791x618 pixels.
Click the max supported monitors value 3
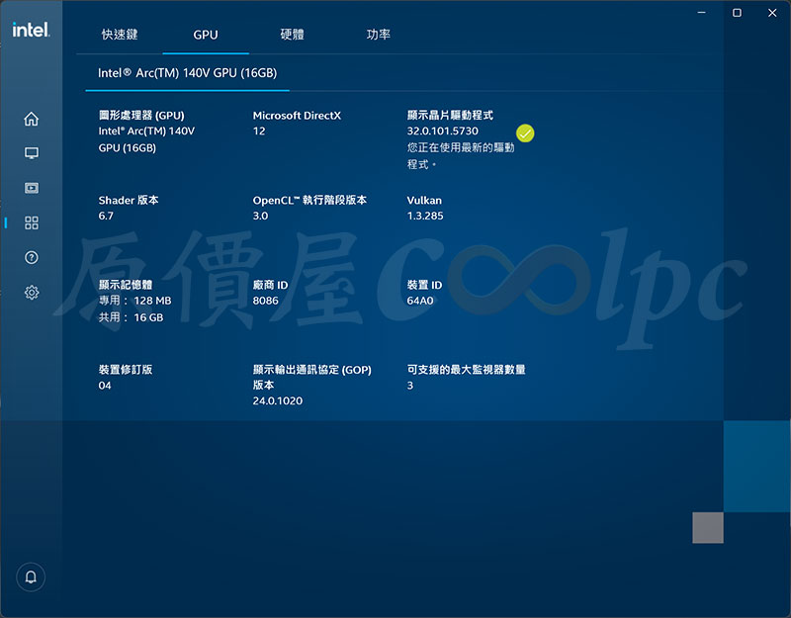click(x=410, y=386)
